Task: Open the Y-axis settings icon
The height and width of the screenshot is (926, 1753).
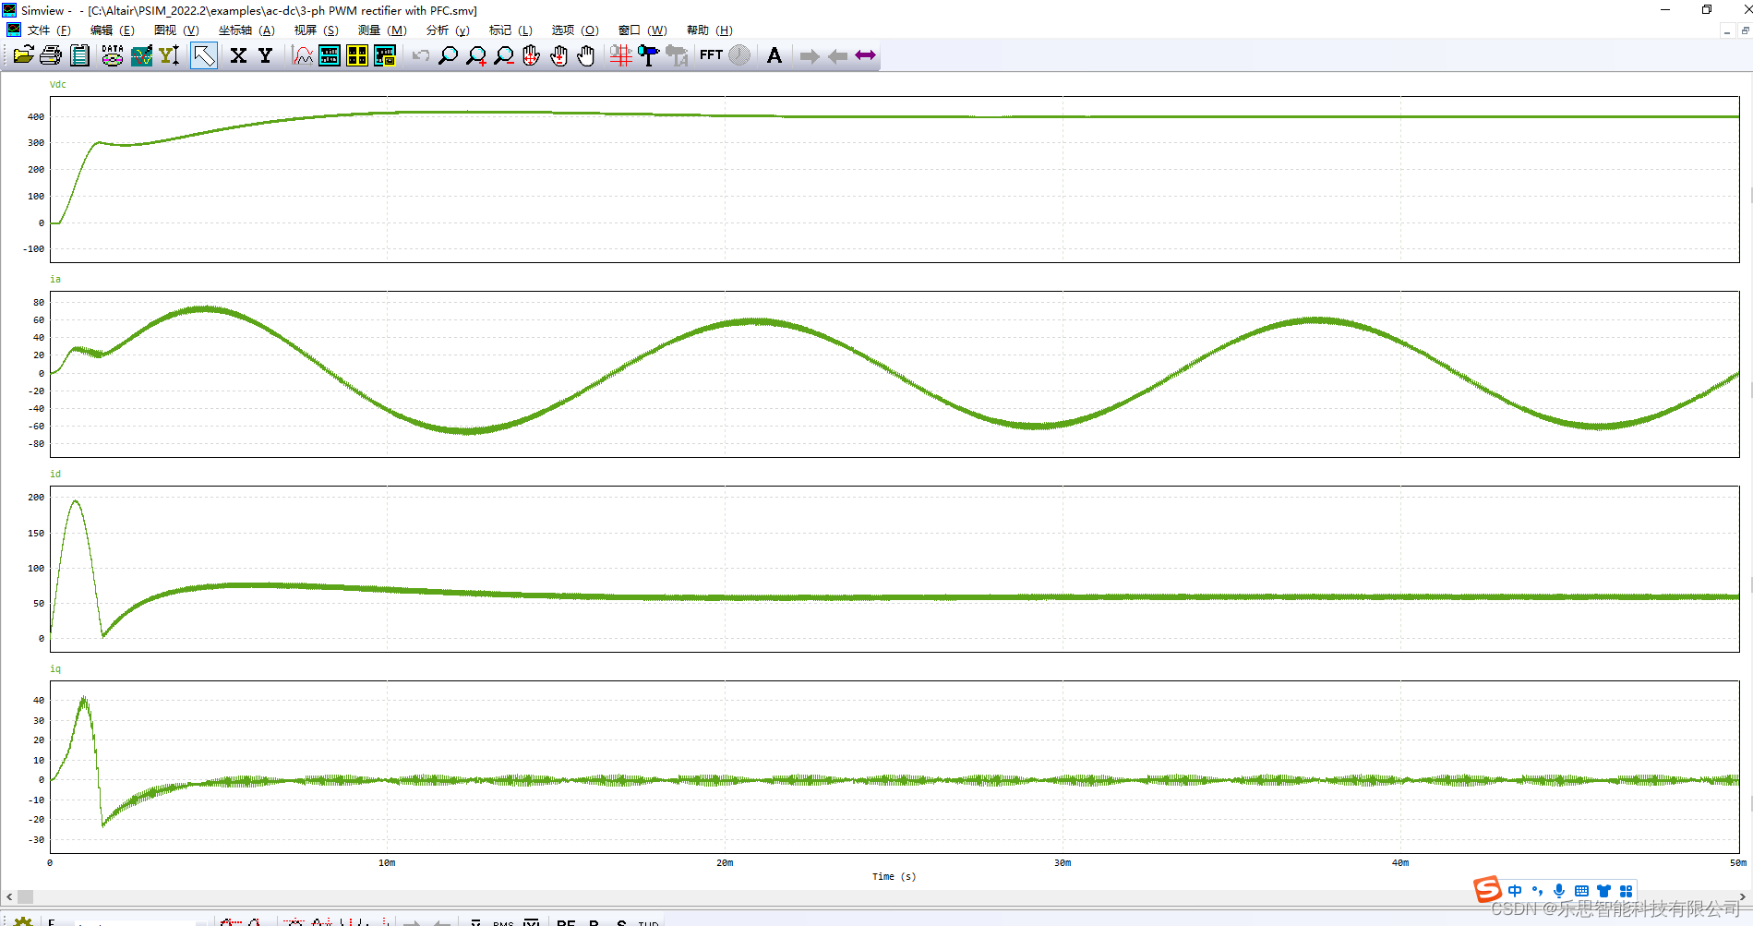Action: (x=169, y=55)
